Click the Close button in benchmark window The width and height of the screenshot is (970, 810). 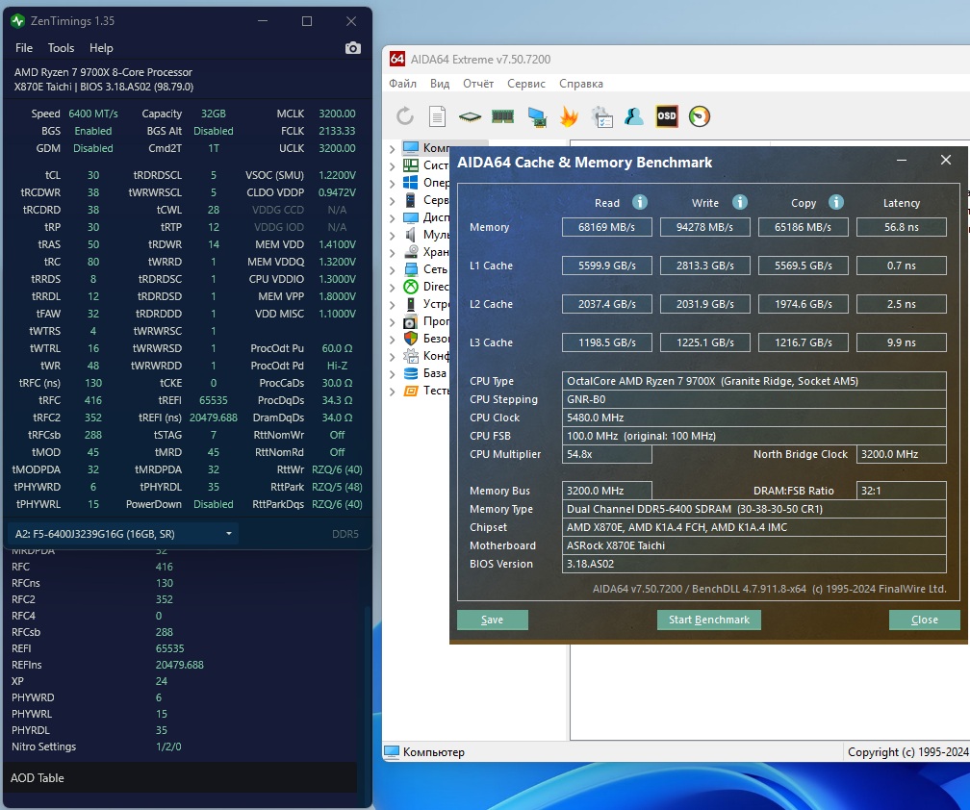pos(924,620)
